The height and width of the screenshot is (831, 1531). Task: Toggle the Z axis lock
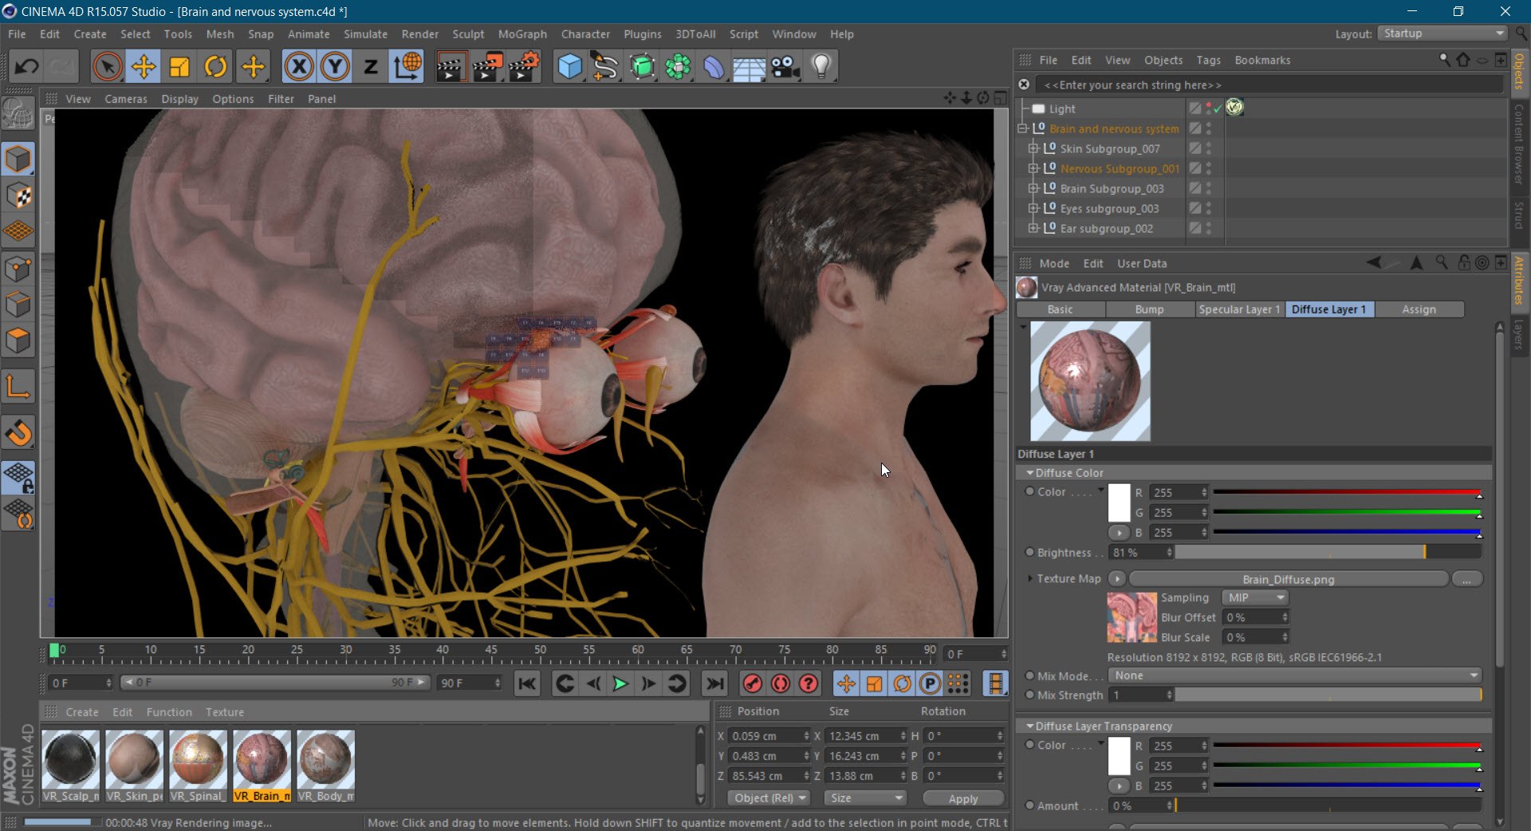click(371, 67)
